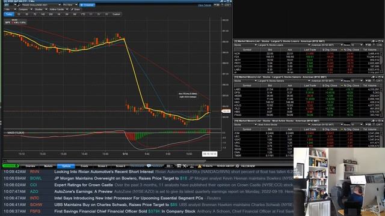The height and width of the screenshot is (216, 385).
Task: Click the current price tag on price axis
Action: click(226, 111)
